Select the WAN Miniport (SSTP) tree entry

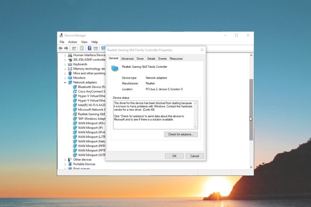pyautogui.click(x=89, y=155)
